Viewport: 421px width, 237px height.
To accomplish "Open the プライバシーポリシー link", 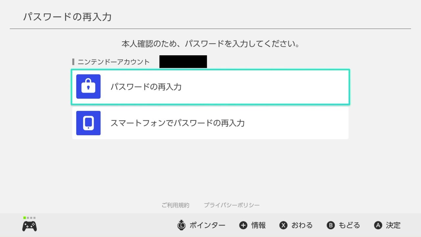I will pyautogui.click(x=232, y=205).
